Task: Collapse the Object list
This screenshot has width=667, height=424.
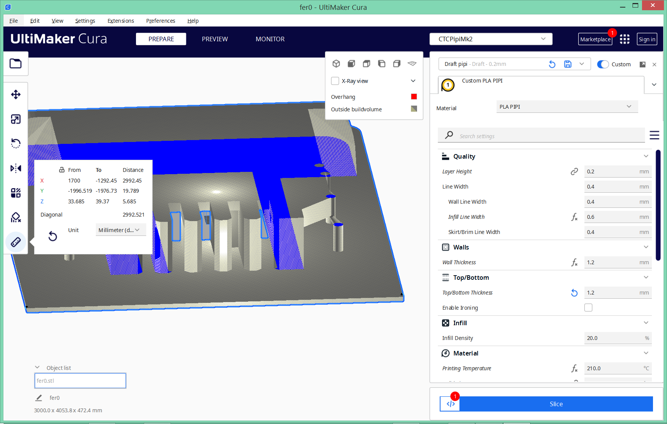Action: click(x=37, y=368)
